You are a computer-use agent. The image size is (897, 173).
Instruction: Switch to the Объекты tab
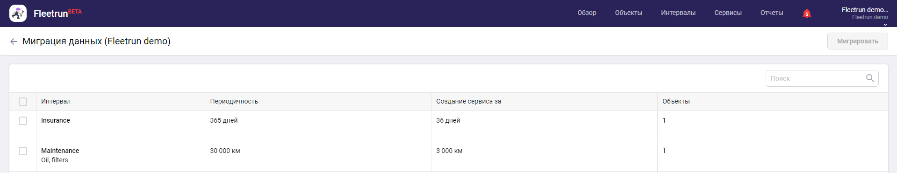(x=629, y=13)
